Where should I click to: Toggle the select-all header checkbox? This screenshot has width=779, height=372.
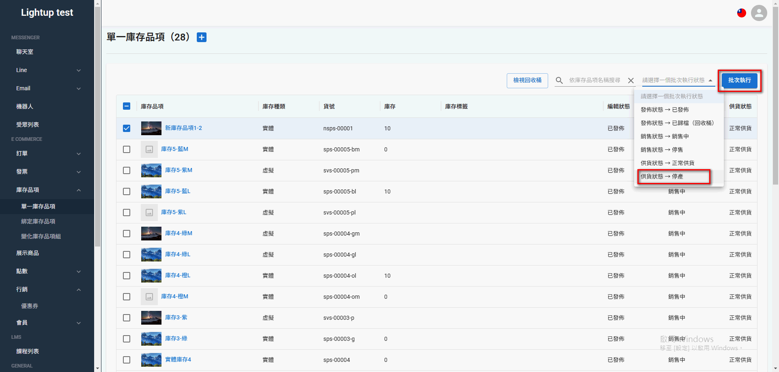pos(127,106)
